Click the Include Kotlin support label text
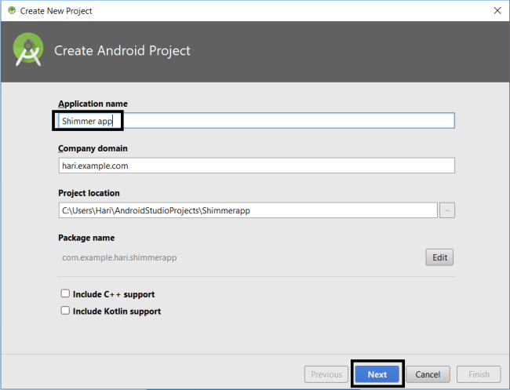Screen dimensions: 510x390 point(117,312)
